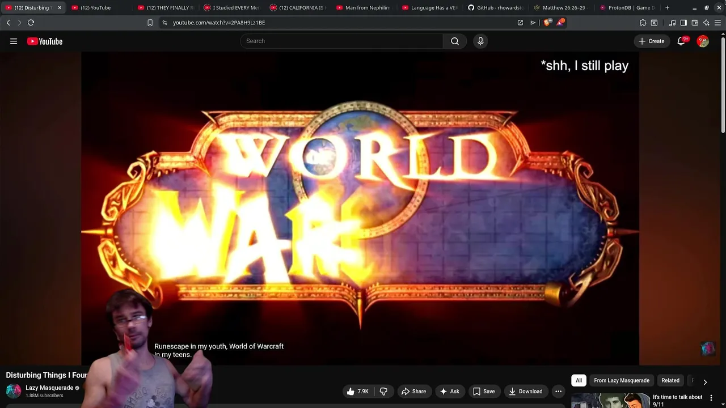Viewport: 726px width, 408px height.
Task: Select the 'All' filter chip
Action: pos(579,380)
